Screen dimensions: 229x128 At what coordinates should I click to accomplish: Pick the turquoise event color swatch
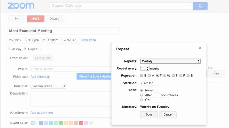point(51,123)
